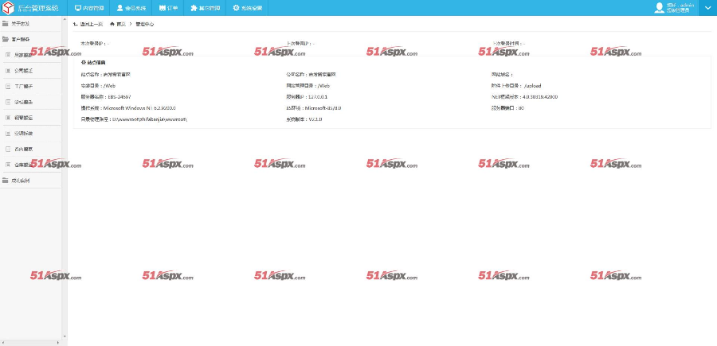
Task: Select the .NET version 4.0.30319.42000
Action: tap(539, 97)
